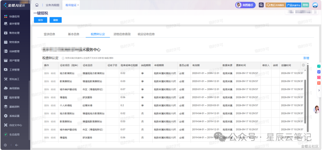Collapse the sidebar with the left arrow

point(17,145)
